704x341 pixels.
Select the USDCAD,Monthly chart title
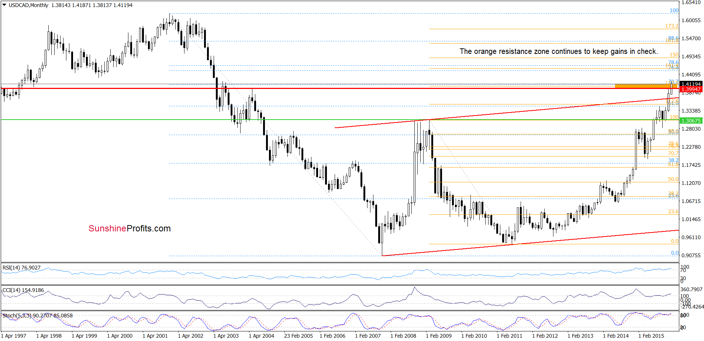(28, 5)
